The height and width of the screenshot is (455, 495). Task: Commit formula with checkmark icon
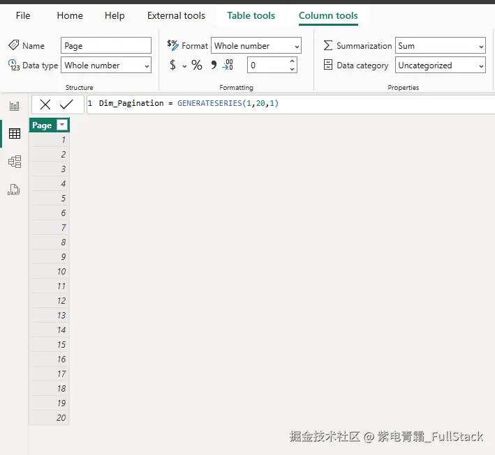(x=66, y=105)
